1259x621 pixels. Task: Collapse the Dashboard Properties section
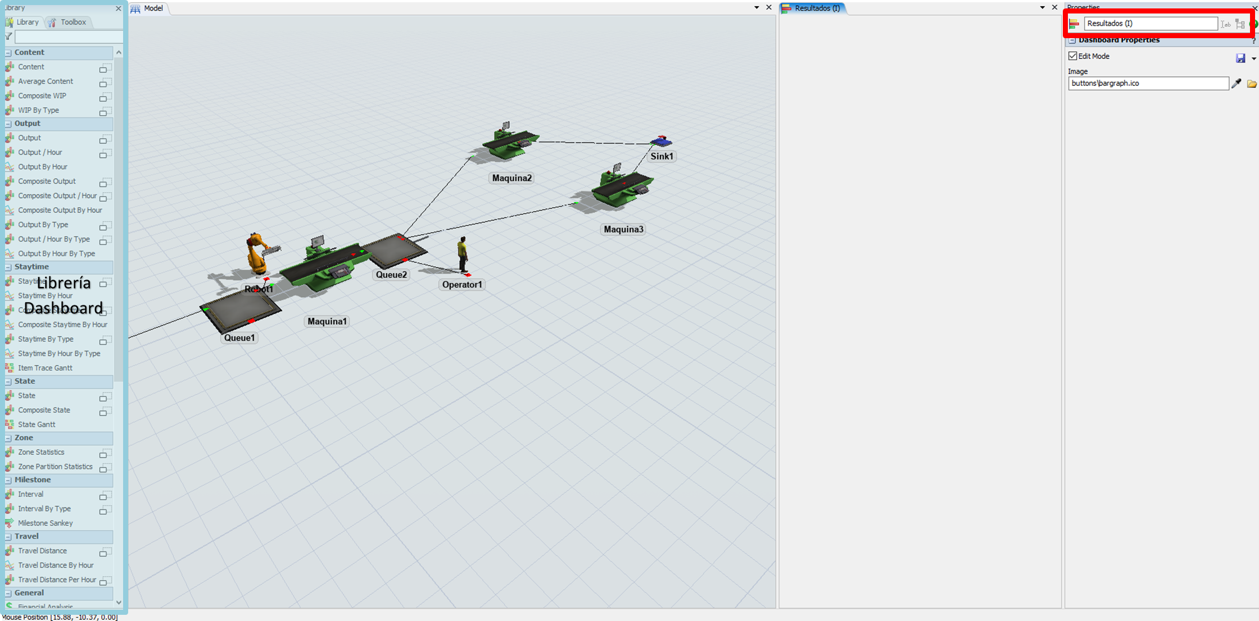pyautogui.click(x=1072, y=40)
